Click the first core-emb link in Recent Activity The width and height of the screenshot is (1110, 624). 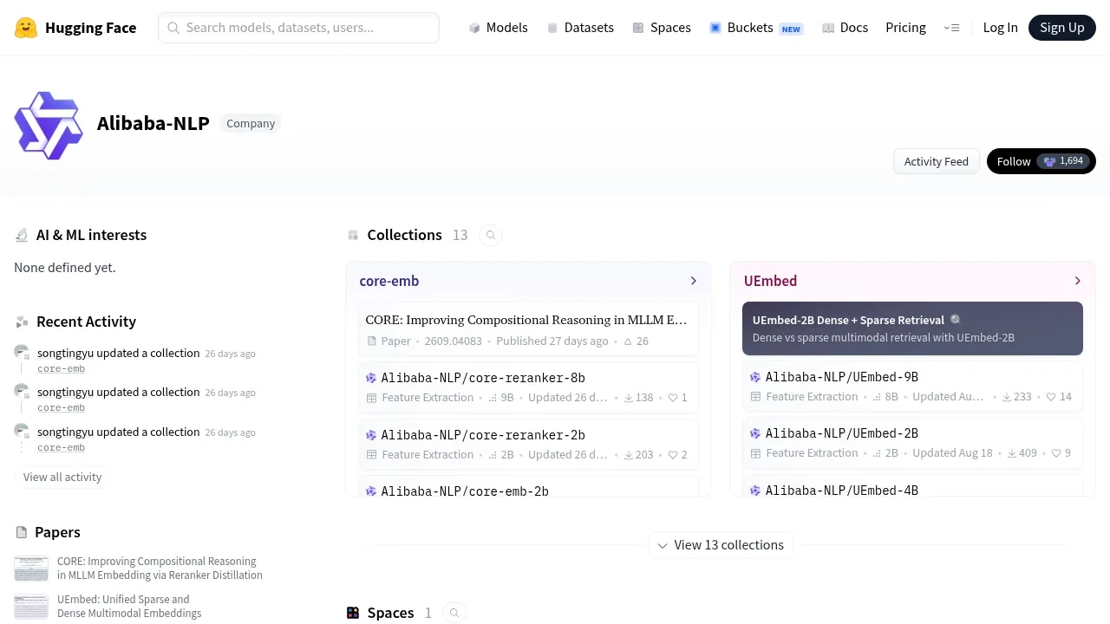coord(61,368)
